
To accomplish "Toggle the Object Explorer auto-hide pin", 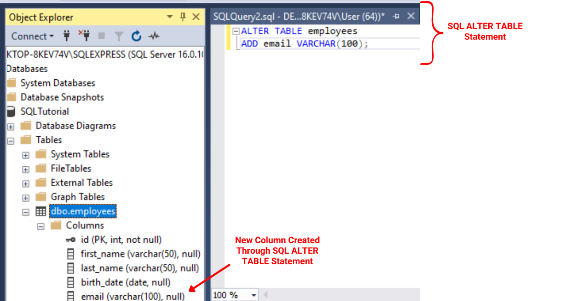I will 183,17.
